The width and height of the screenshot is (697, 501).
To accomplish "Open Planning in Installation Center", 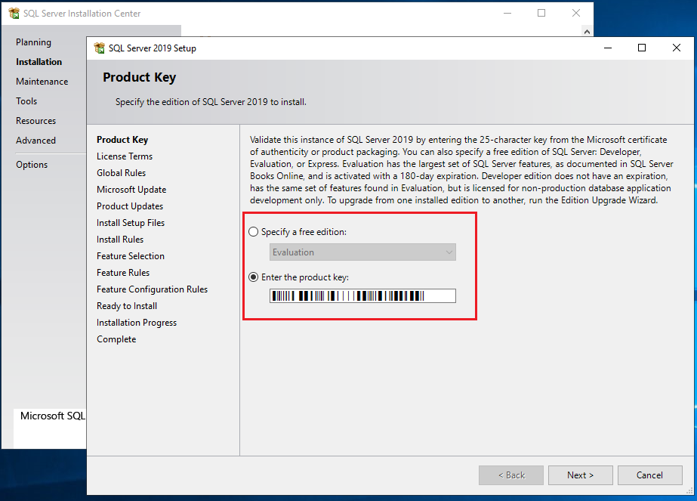I will pos(33,42).
